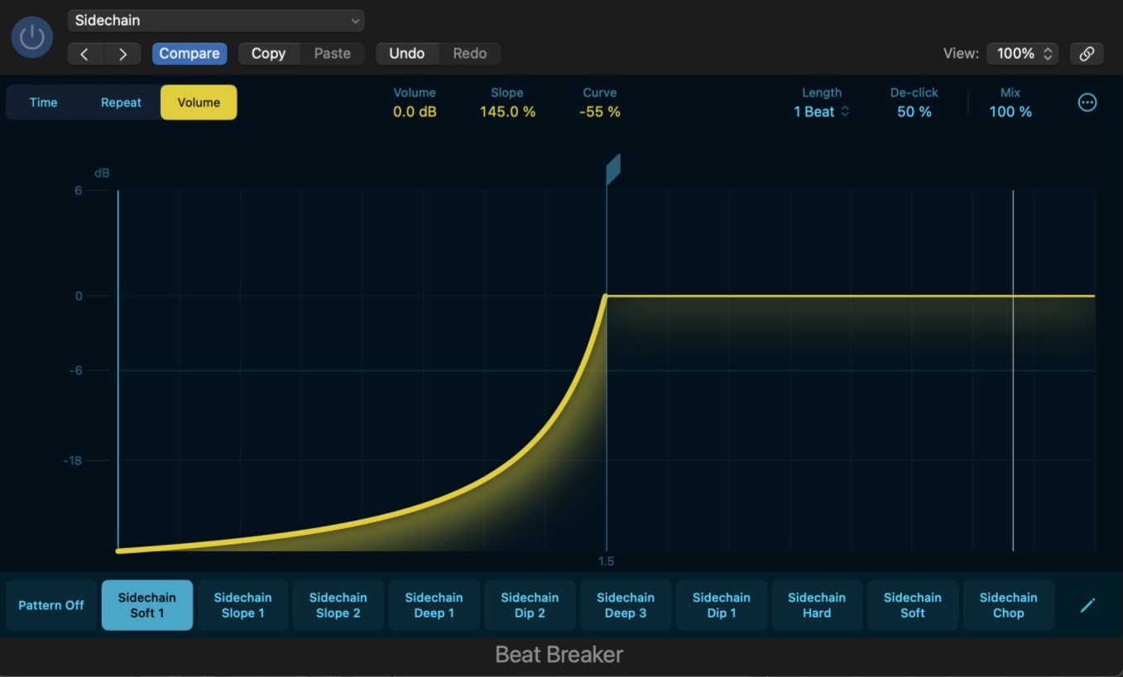Choose the Sidechain Chop pattern
1123x677 pixels.
[1008, 605]
